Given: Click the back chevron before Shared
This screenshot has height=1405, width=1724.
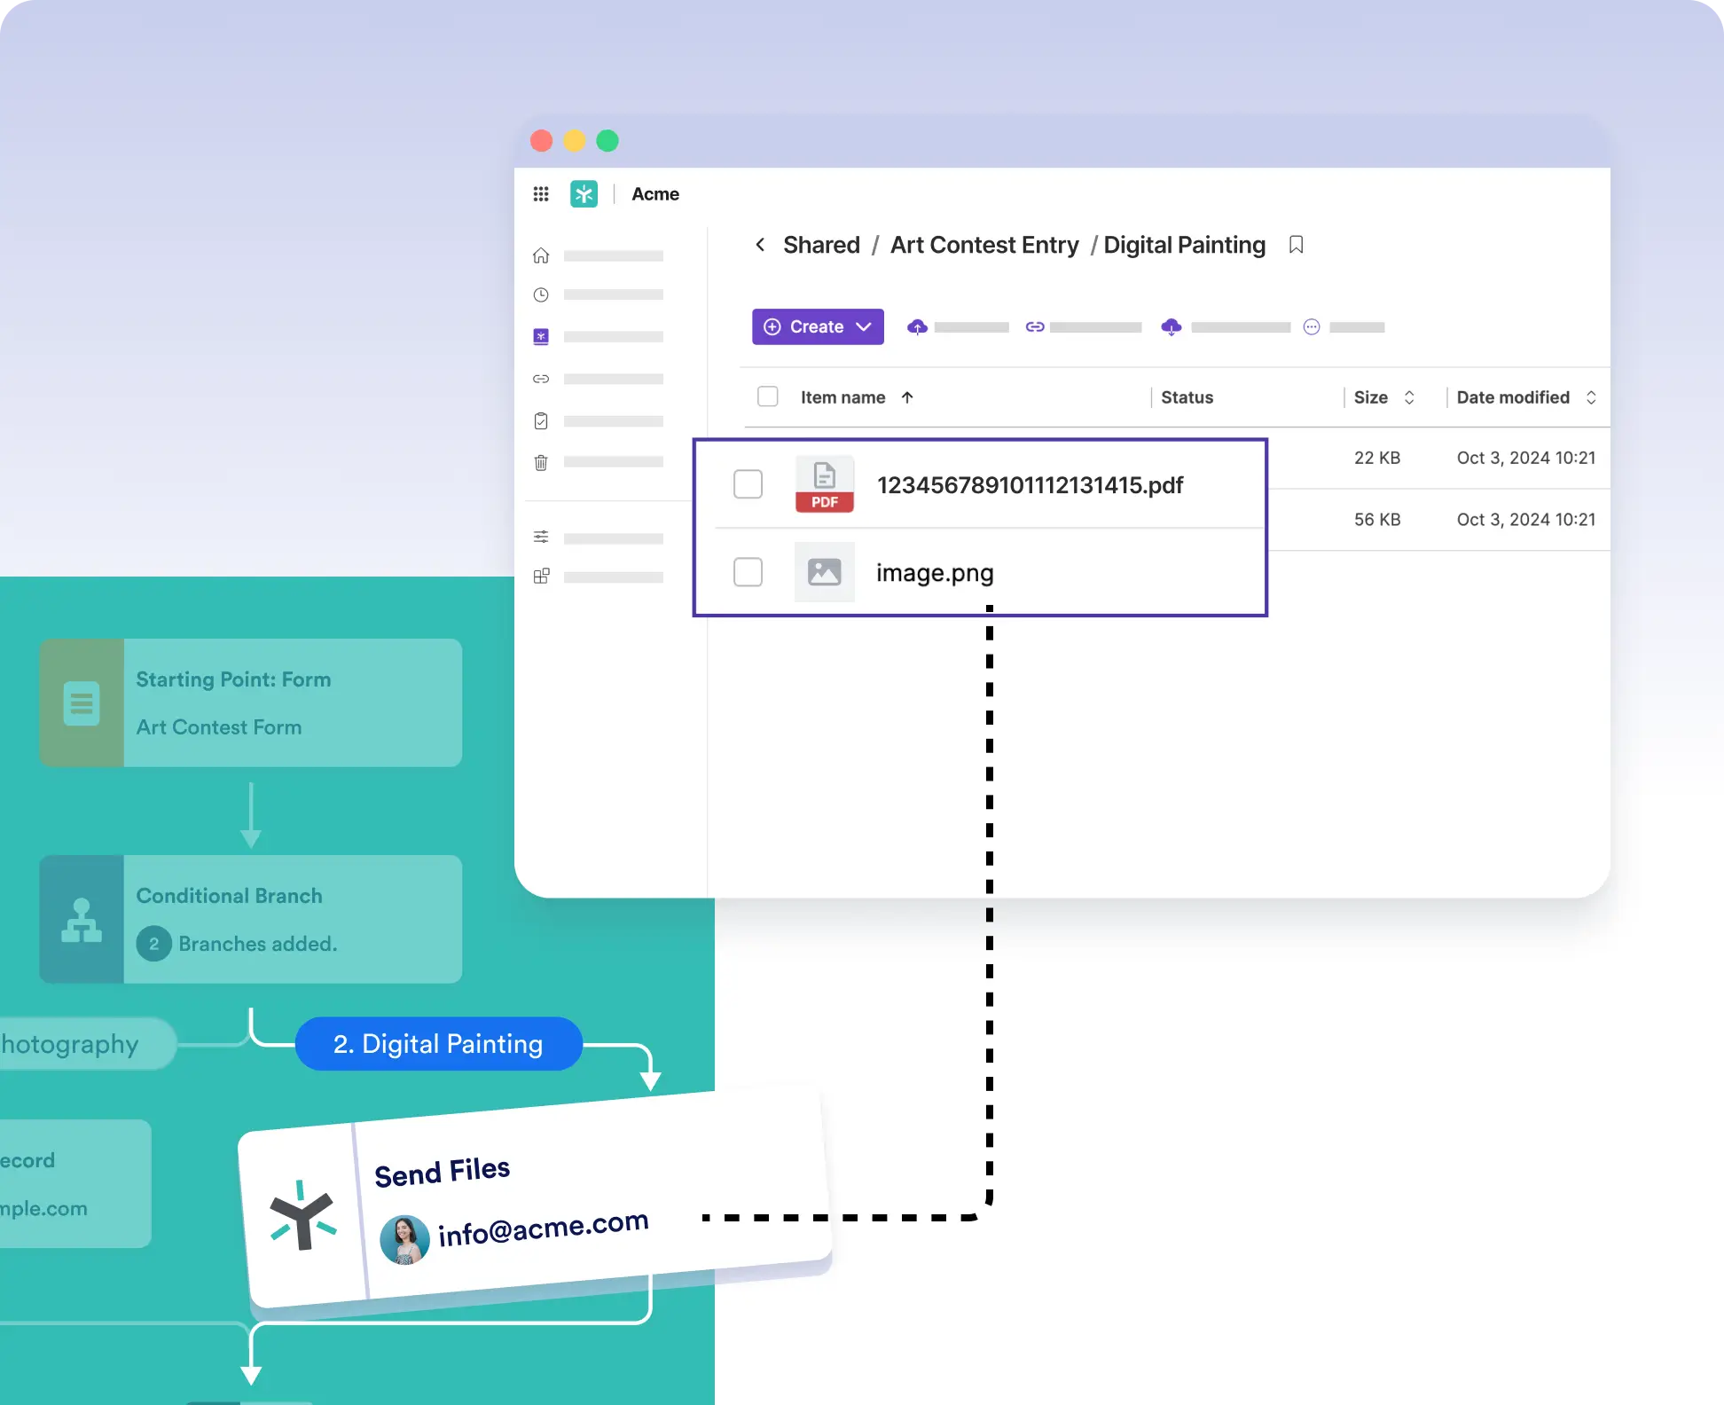Looking at the screenshot, I should [760, 245].
